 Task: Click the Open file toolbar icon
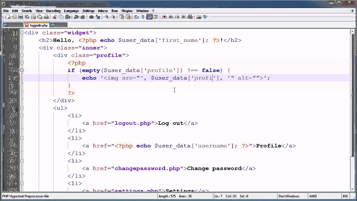(14, 17)
